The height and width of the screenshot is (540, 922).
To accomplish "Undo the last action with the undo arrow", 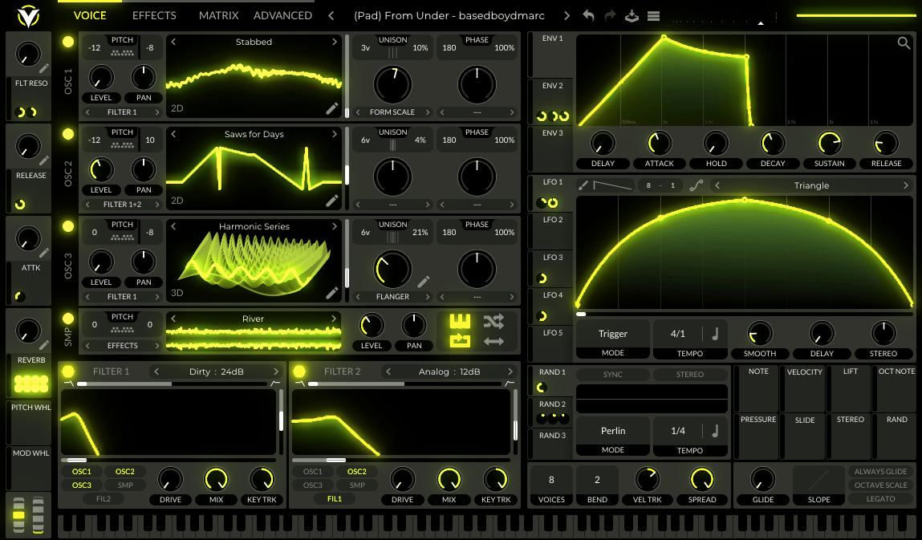I will pos(588,16).
